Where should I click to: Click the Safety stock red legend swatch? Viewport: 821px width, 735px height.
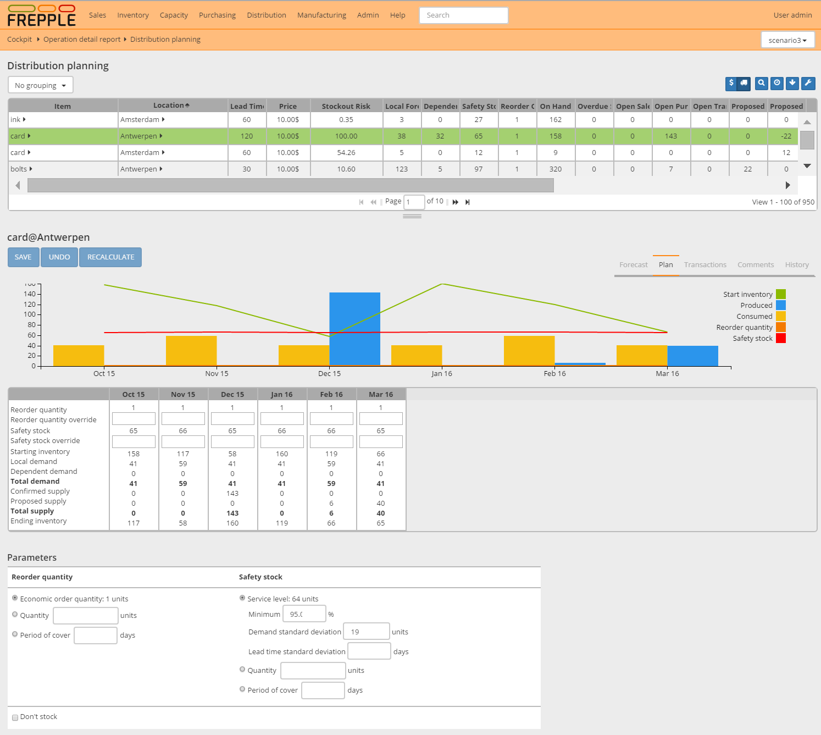pos(781,338)
